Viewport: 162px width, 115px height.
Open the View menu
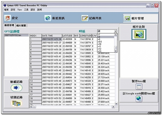coord(19,10)
